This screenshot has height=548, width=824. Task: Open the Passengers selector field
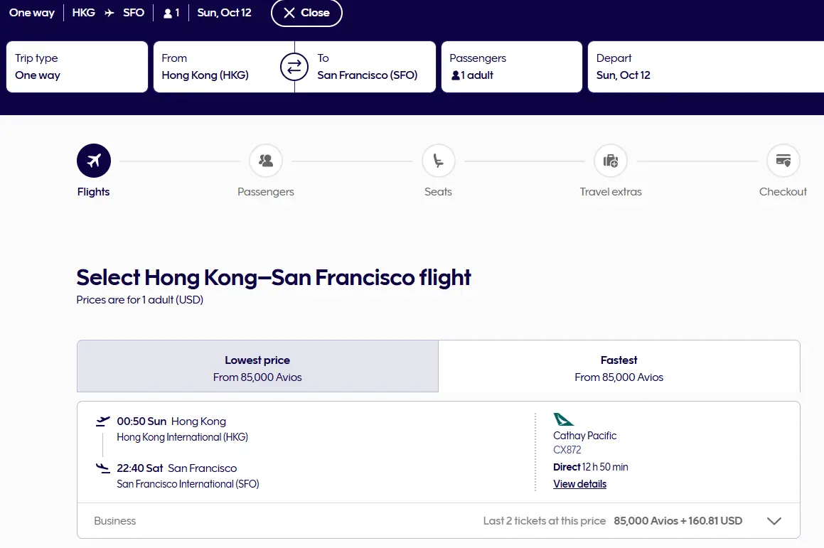pos(511,67)
